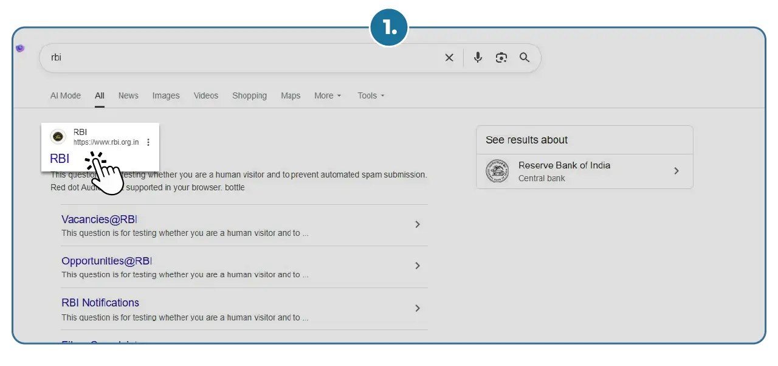The width and height of the screenshot is (778, 366).
Task: Click the Reserve Bank of India emblem thumbnail
Action: point(497,171)
